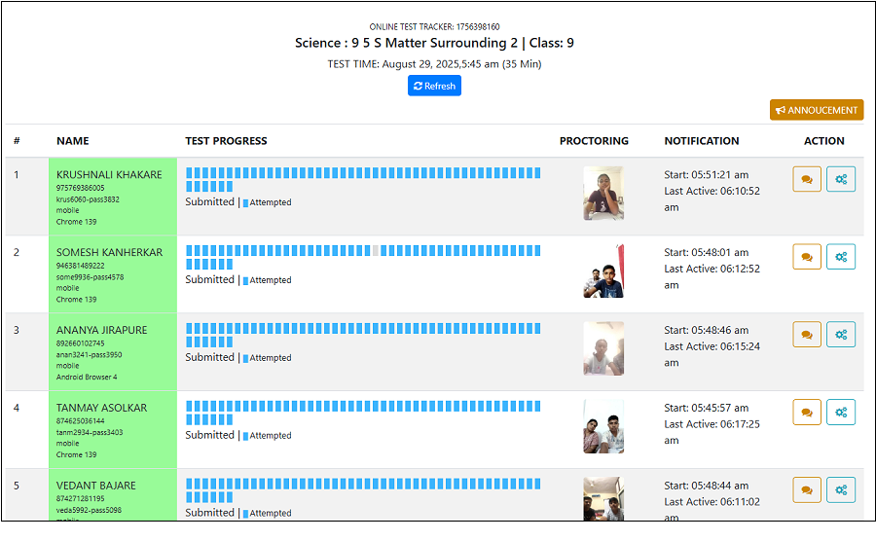Screen dimensions: 876x541
Task: Click gears action icon for Somesh Kanherkar
Action: (x=841, y=257)
